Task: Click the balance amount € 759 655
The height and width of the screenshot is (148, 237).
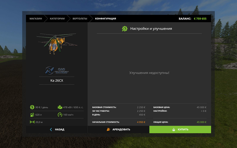Action: pos(200,19)
